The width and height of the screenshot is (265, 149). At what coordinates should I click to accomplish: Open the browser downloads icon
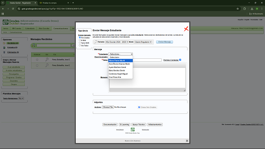pos(252,9)
